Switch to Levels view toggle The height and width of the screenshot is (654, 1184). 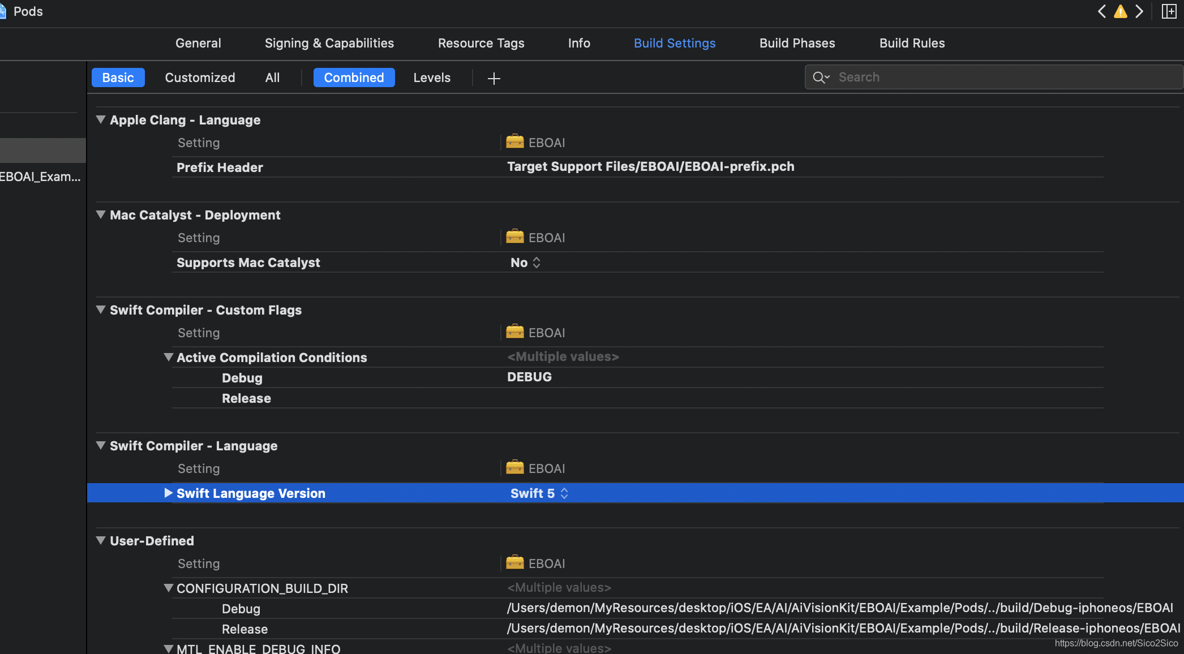click(432, 78)
